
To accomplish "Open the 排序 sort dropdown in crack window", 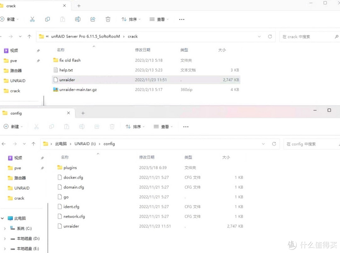I will [131, 19].
